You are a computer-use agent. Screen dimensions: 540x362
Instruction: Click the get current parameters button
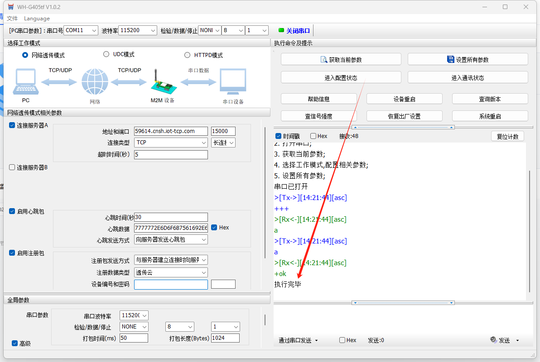click(x=341, y=59)
